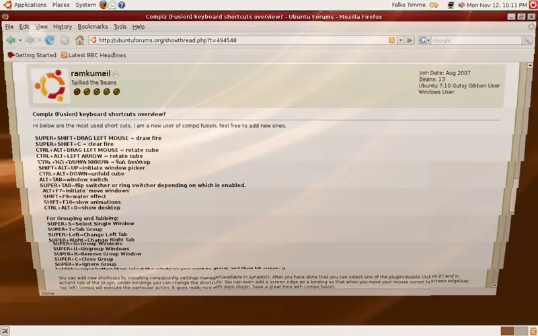Switch to the first brown workspace
538x336 pixels.
point(507,331)
